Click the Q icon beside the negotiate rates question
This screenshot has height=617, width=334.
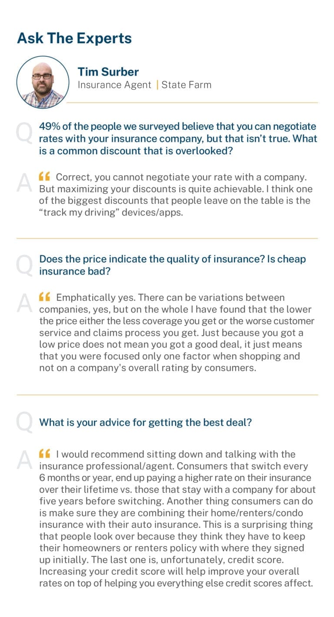24,133
